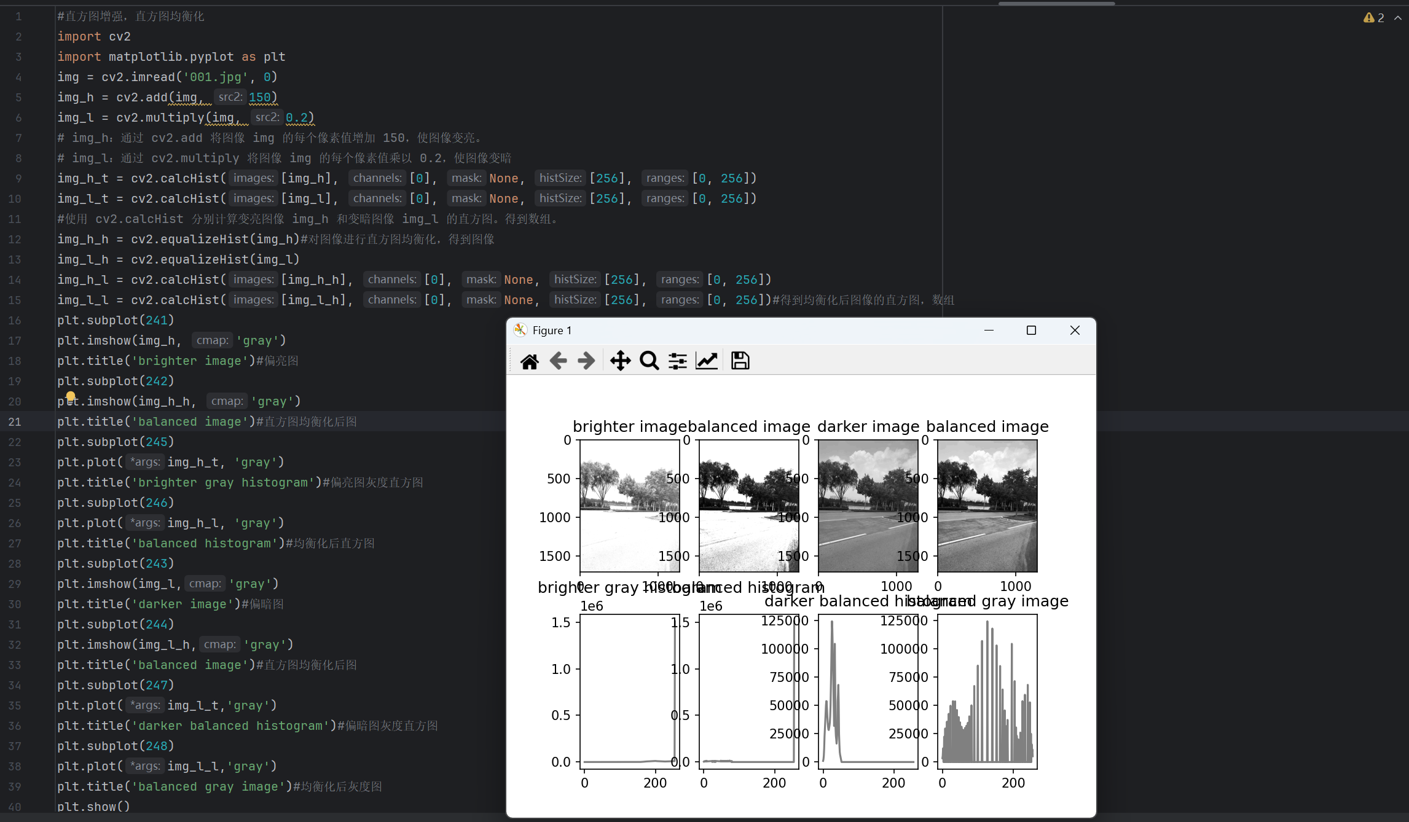
Task: Open the Edit axis parameters icon
Action: [x=707, y=361]
